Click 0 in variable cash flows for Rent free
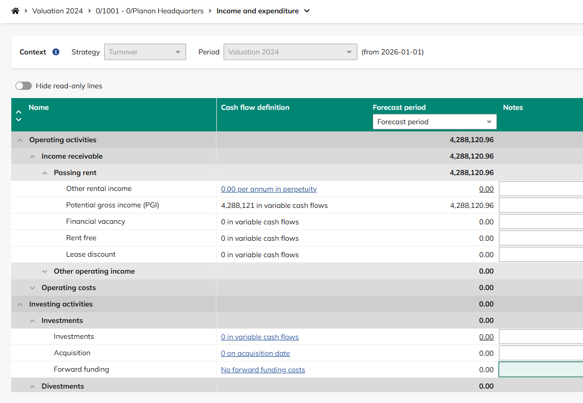Viewport: 583px width, 403px height. [259, 238]
